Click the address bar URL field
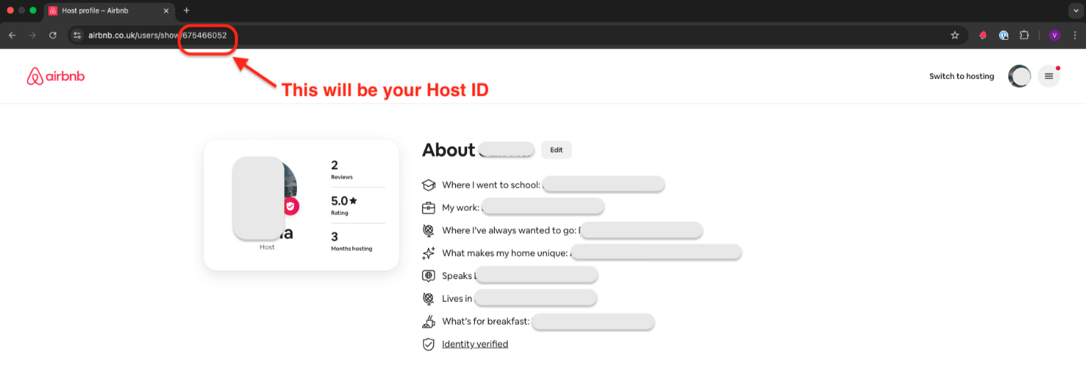Viewport: 1086px width, 366px height. pyautogui.click(x=498, y=35)
